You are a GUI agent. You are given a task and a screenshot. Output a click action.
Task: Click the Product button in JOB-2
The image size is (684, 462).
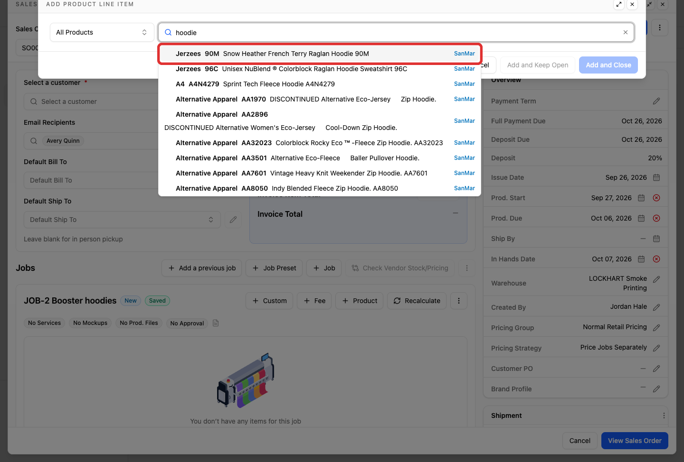[359, 301]
